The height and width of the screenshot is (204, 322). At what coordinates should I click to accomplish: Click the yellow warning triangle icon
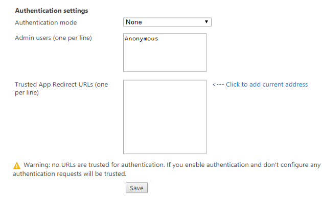(x=17, y=165)
